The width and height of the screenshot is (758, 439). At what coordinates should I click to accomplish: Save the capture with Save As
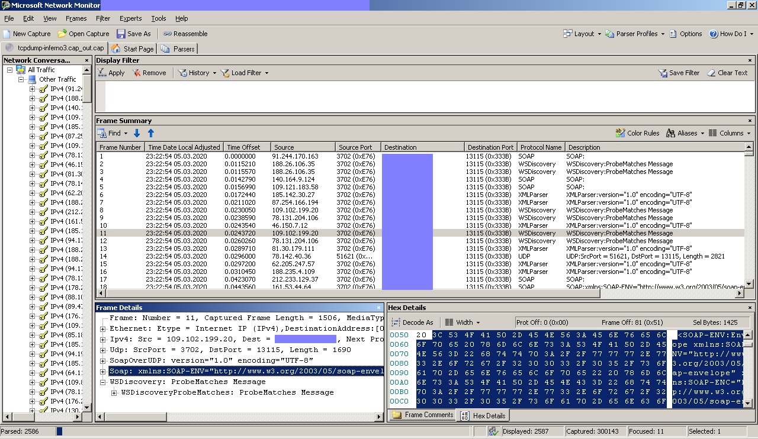(x=134, y=34)
